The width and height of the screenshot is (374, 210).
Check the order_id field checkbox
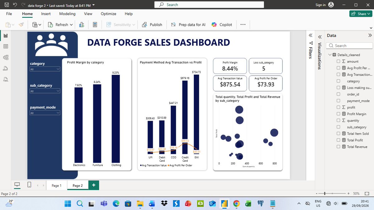point(338,94)
